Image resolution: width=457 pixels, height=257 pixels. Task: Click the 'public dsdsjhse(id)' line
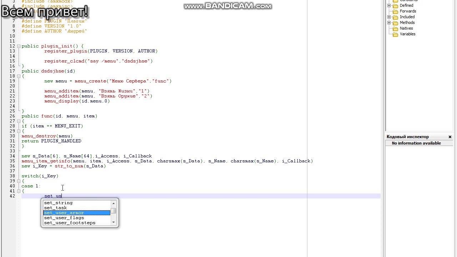(x=48, y=71)
